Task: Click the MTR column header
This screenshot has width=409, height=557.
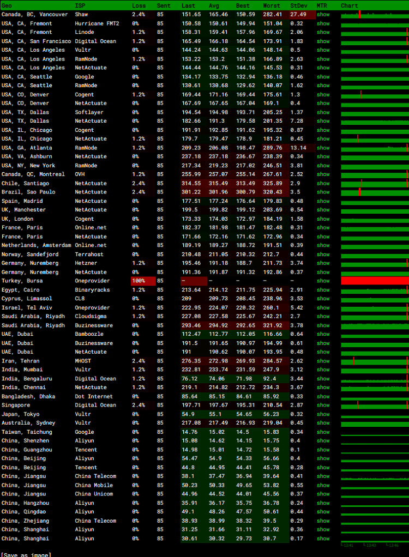Action: click(322, 5)
